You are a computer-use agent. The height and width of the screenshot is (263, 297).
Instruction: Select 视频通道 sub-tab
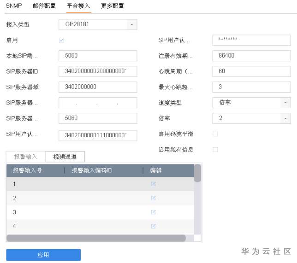(65, 157)
